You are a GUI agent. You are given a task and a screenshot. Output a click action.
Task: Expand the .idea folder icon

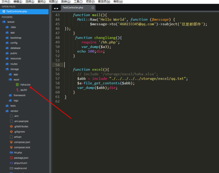pyautogui.click(x=7, y=27)
